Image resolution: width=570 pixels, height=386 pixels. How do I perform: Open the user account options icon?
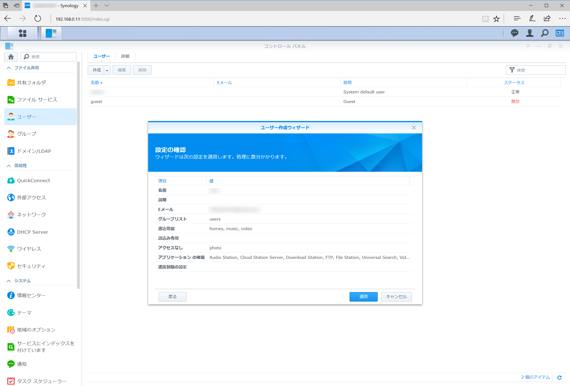[x=529, y=33]
